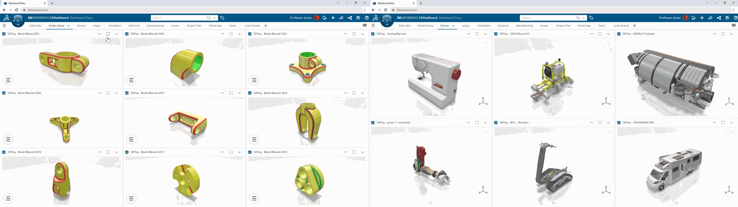
Task: Open the Model Mania 2018 widget menu chevron
Action: pos(362,93)
